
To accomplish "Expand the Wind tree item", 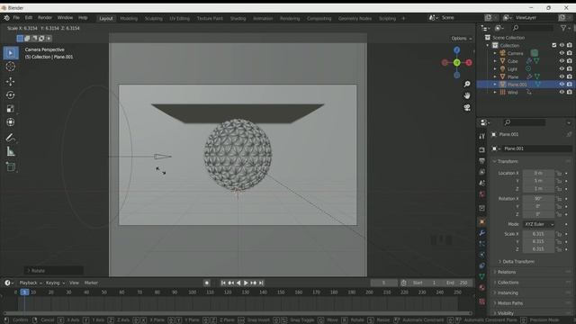I will point(495,92).
